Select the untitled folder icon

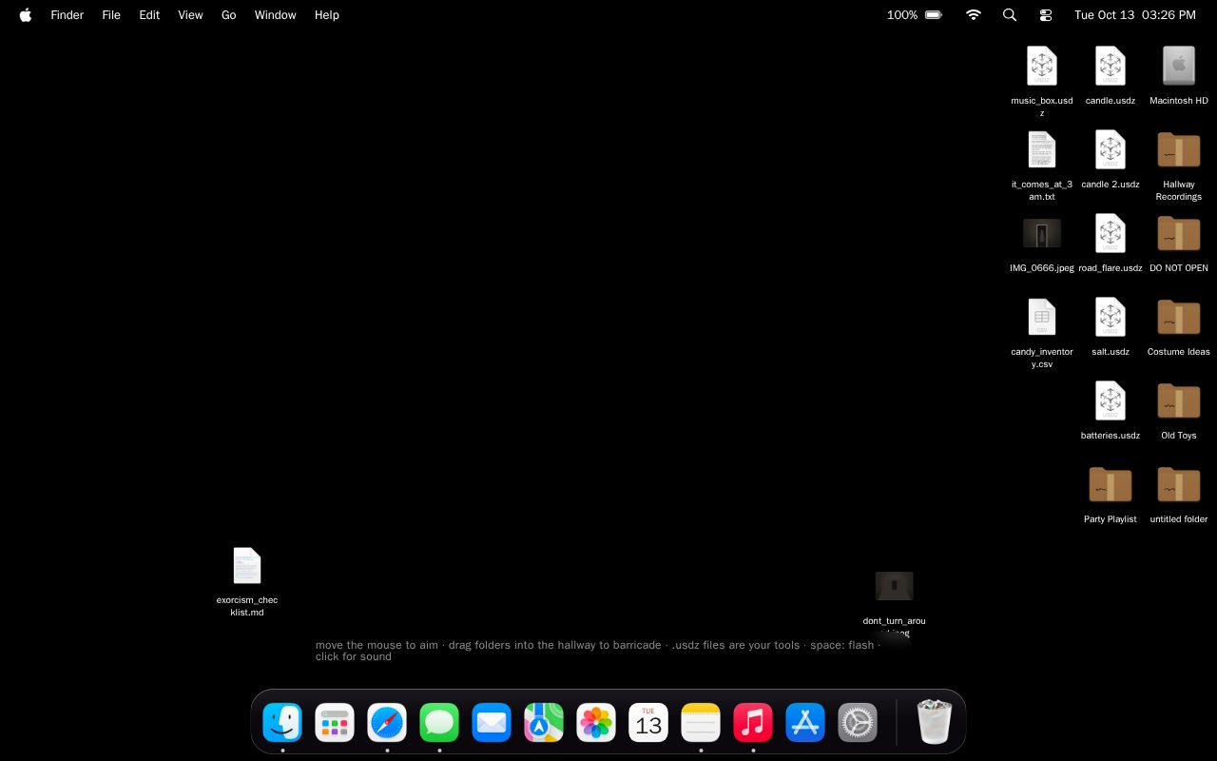(1179, 485)
